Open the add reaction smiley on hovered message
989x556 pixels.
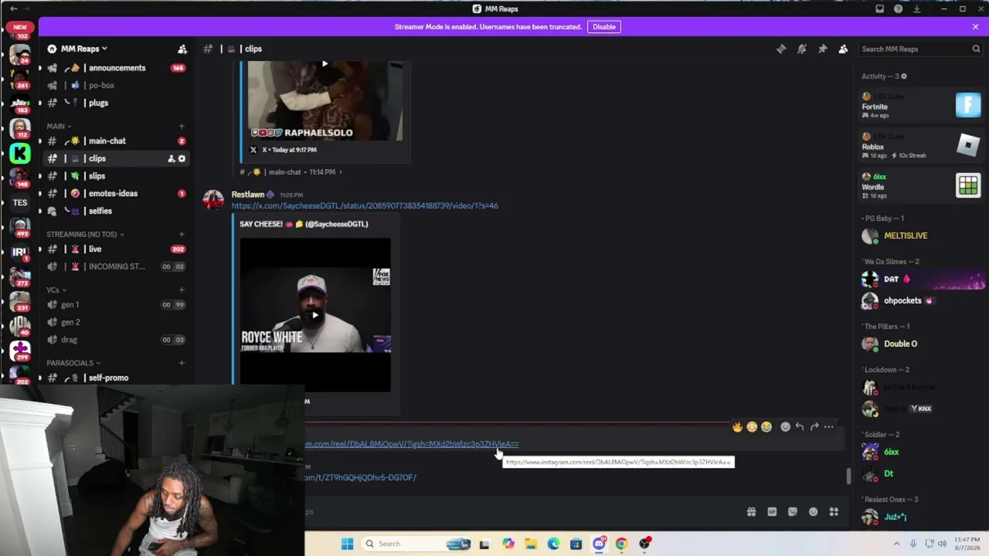click(785, 426)
